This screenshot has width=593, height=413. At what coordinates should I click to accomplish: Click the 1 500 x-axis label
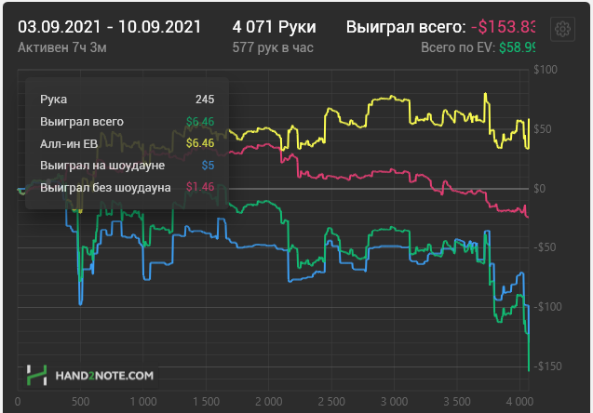click(206, 401)
